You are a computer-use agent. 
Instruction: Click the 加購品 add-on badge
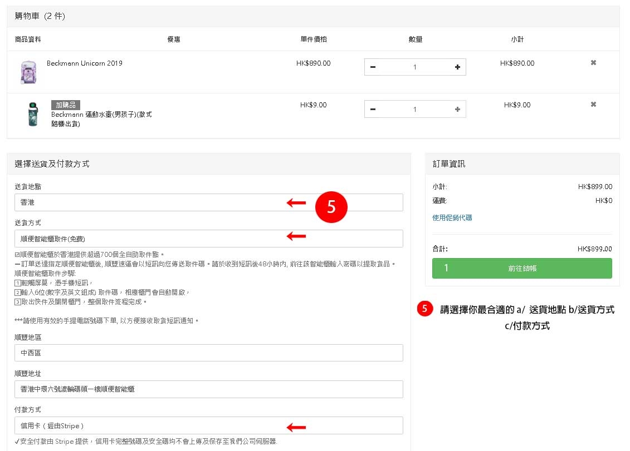pyautogui.click(x=66, y=105)
